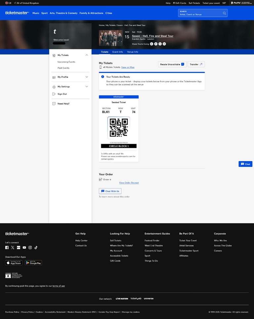
Task: Click the My Settings gear icon
Action: (x=54, y=87)
